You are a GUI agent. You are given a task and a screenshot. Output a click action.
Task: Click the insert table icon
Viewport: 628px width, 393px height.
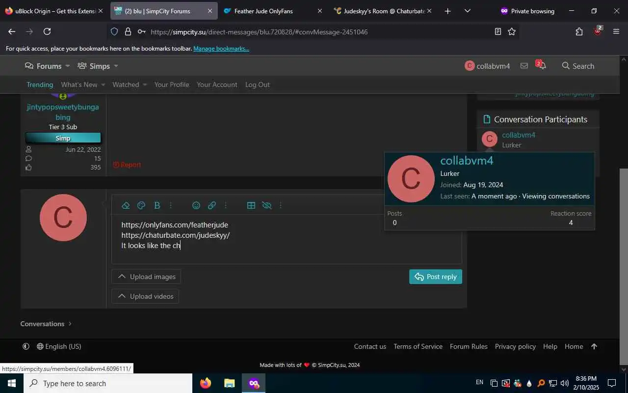click(251, 205)
